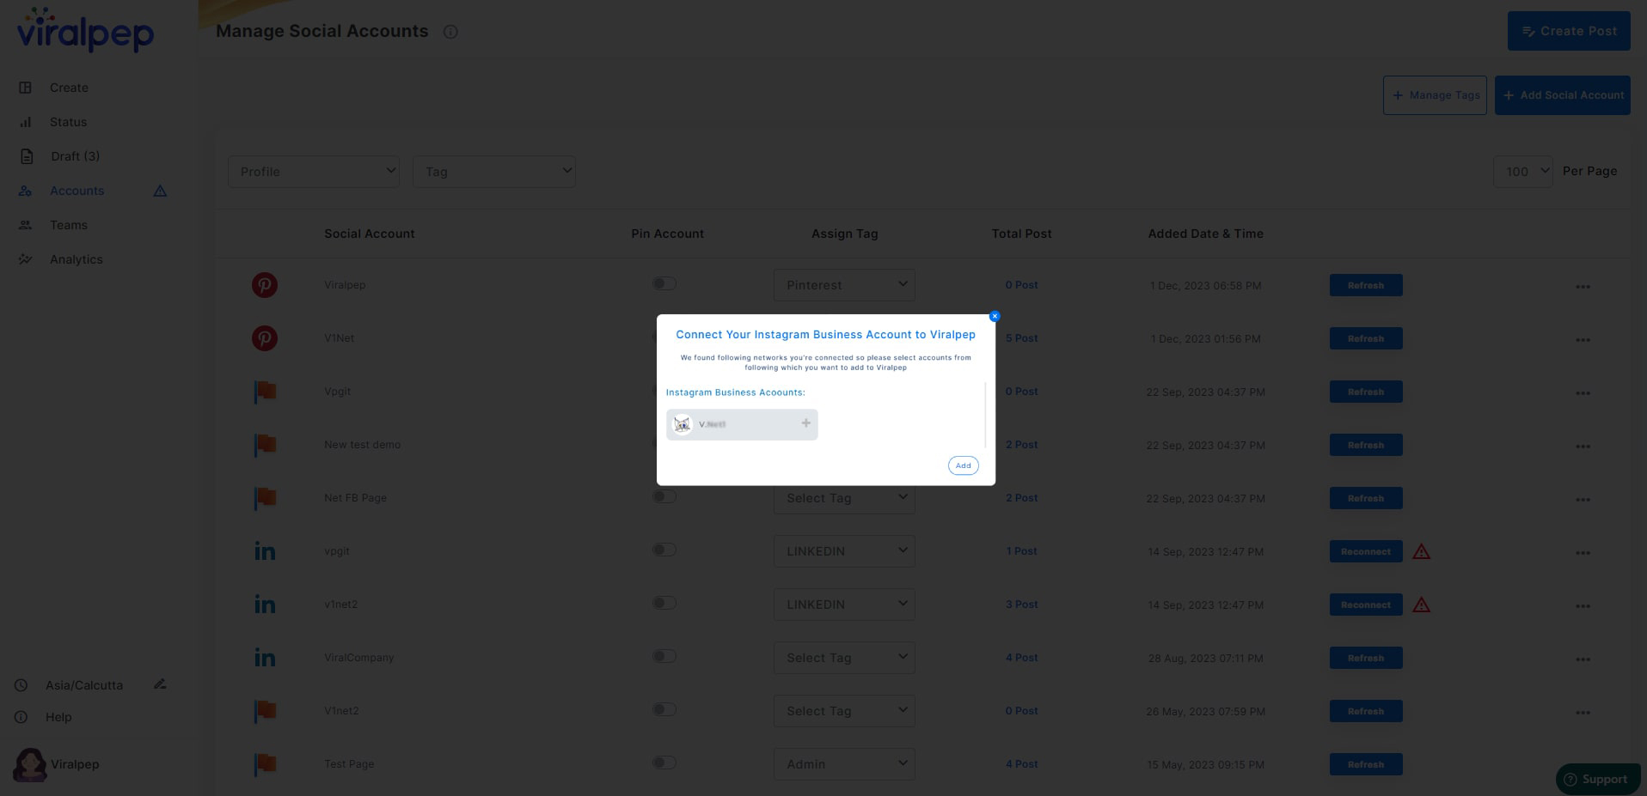
Task: Click the dialog's vertical scrollbar
Action: 985,415
